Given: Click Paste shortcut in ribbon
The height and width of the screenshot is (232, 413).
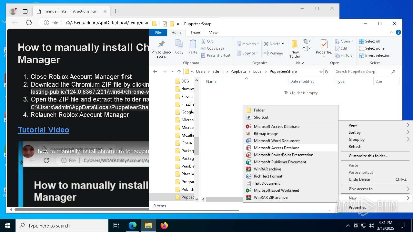Looking at the screenshot, I should click(216, 55).
